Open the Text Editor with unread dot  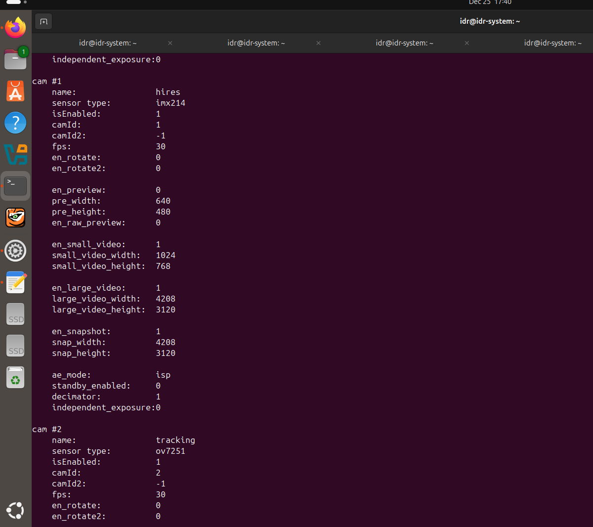(x=15, y=282)
